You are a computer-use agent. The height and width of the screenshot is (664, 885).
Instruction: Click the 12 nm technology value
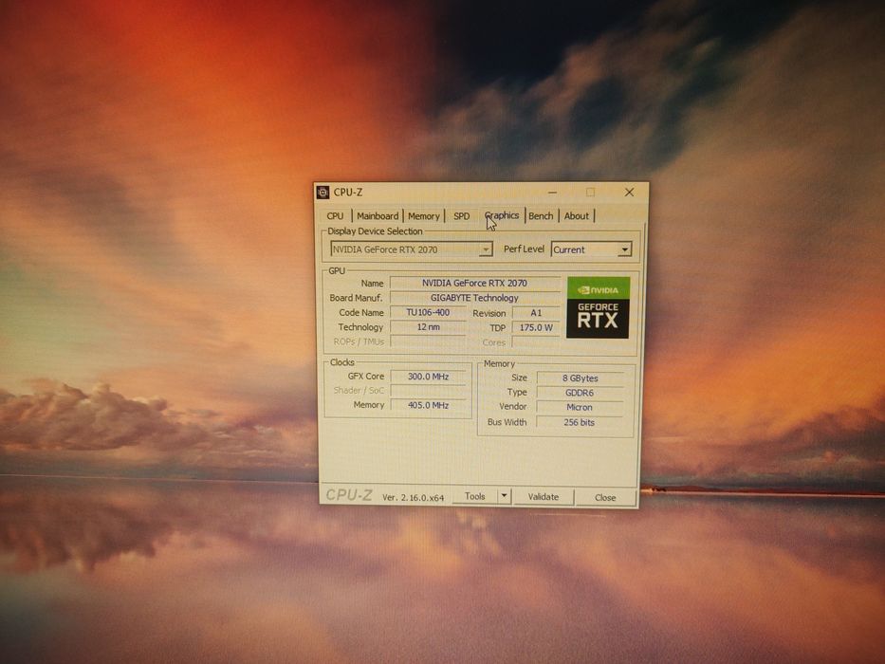click(429, 327)
